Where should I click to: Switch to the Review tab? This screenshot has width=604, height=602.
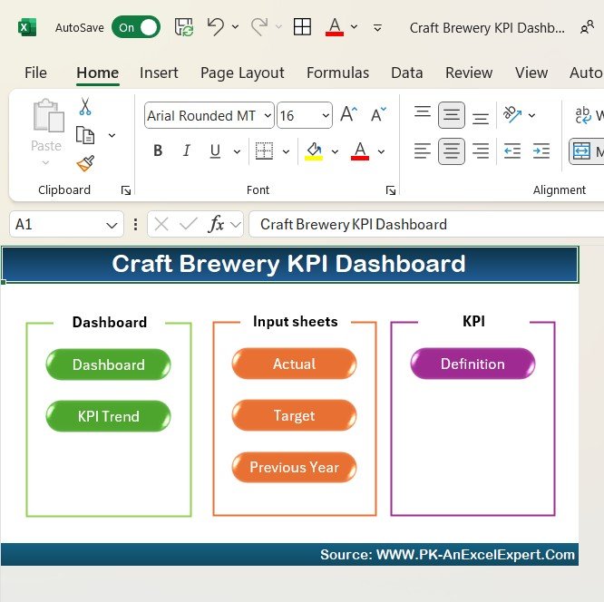click(469, 73)
